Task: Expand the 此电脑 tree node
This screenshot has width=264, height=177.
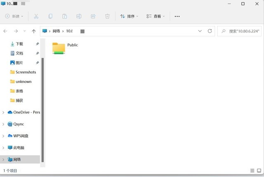Action: (x=3, y=148)
